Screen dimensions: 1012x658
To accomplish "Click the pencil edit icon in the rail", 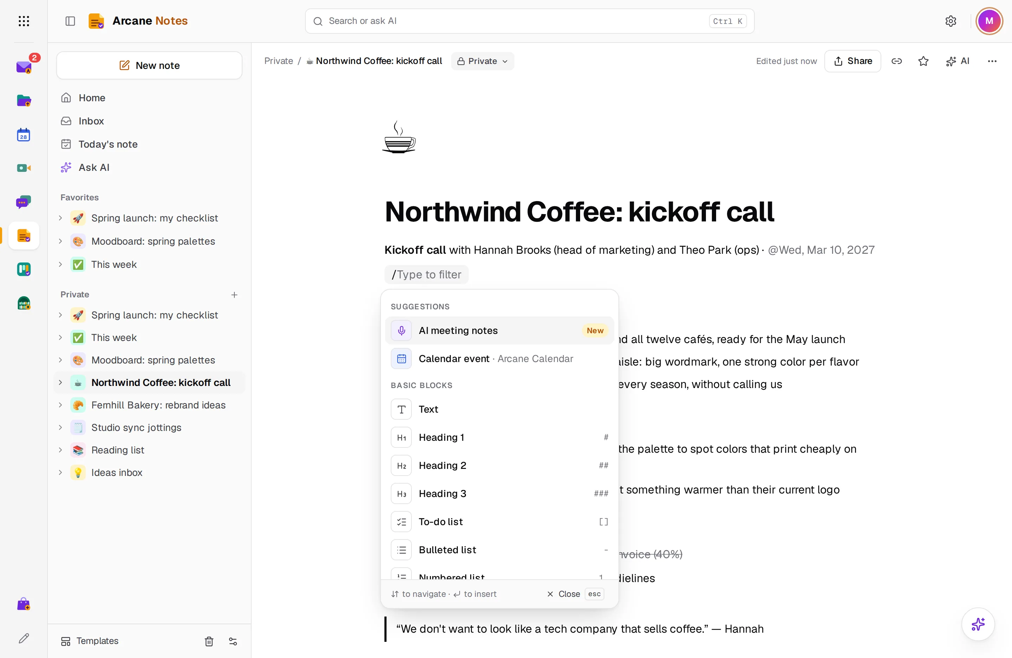I will coord(24,638).
